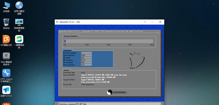Click the Connection type value Local
The height and width of the screenshot is (105, 219).
[83, 73]
